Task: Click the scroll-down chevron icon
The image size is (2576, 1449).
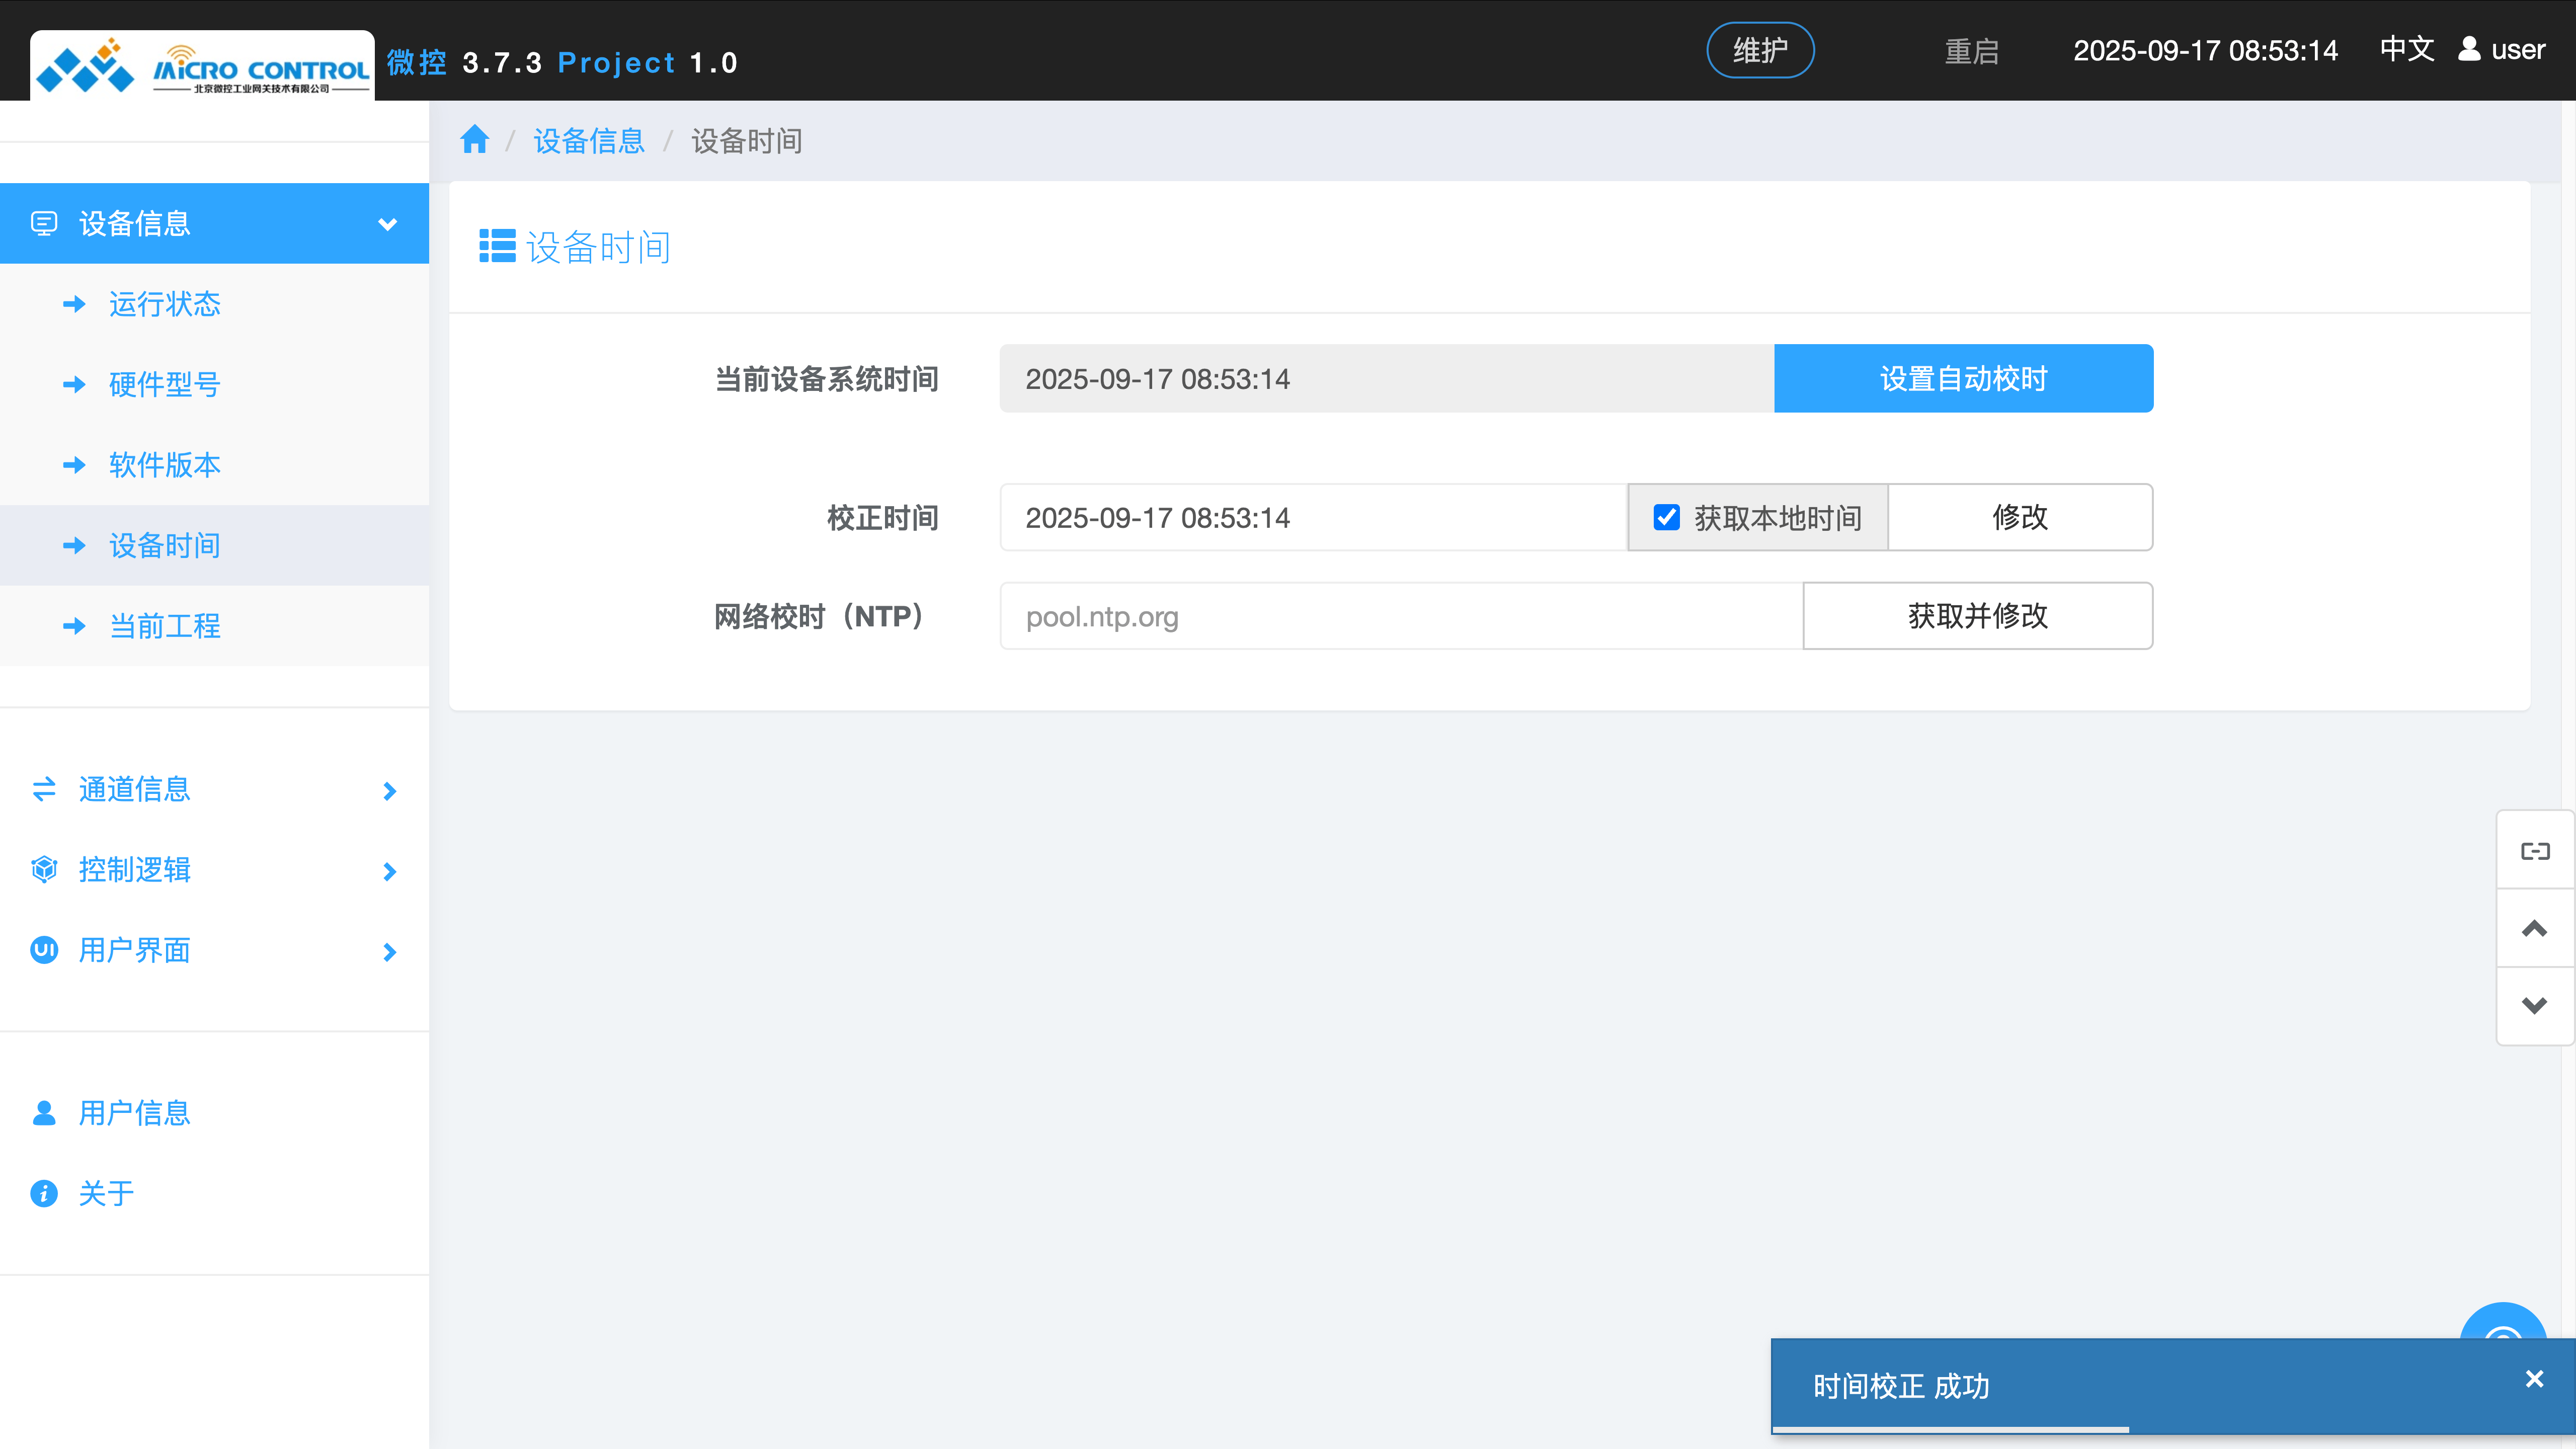Action: [x=2534, y=1006]
